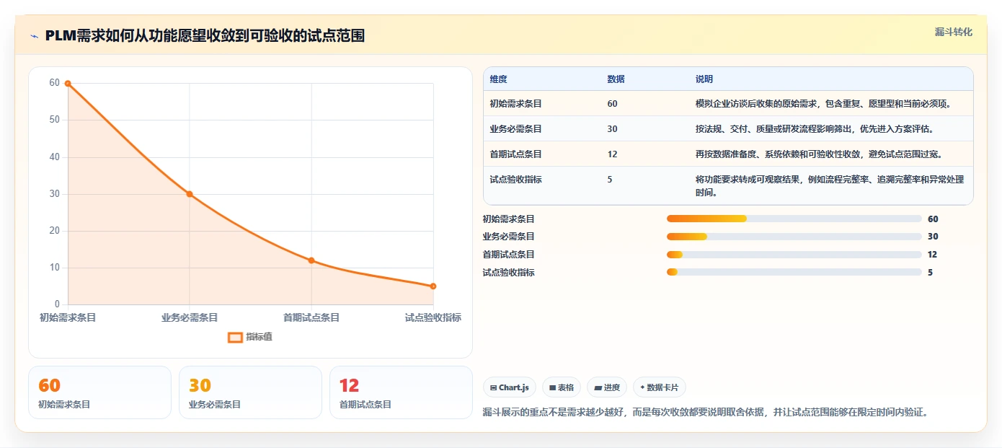Image resolution: width=1002 pixels, height=448 pixels.
Task: Click the 表格 tag chip
Action: [562, 387]
